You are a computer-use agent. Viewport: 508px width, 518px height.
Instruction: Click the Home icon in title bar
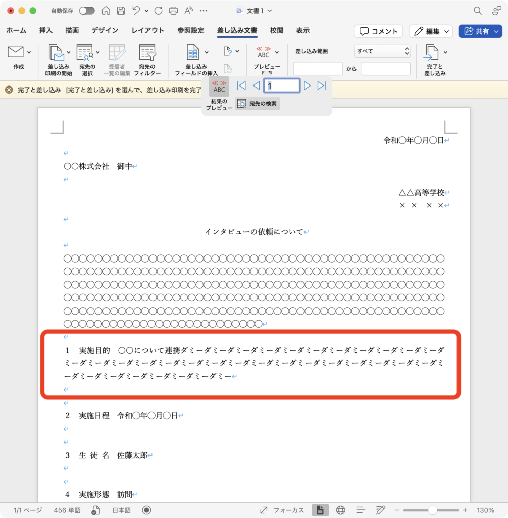click(106, 11)
